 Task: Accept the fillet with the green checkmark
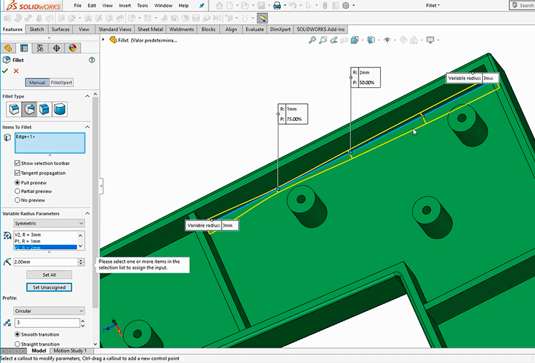tap(6, 71)
